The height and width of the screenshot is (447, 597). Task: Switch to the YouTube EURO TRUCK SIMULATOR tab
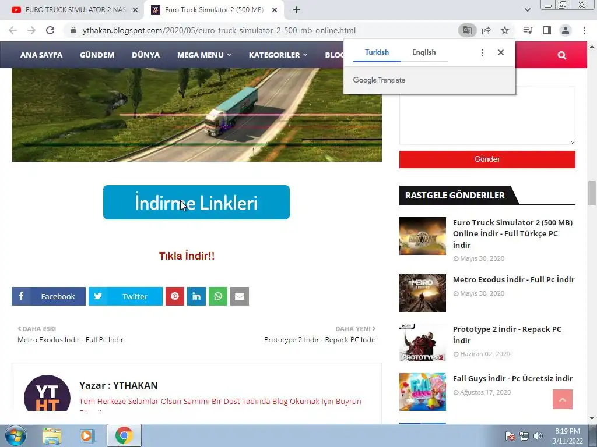coord(72,10)
